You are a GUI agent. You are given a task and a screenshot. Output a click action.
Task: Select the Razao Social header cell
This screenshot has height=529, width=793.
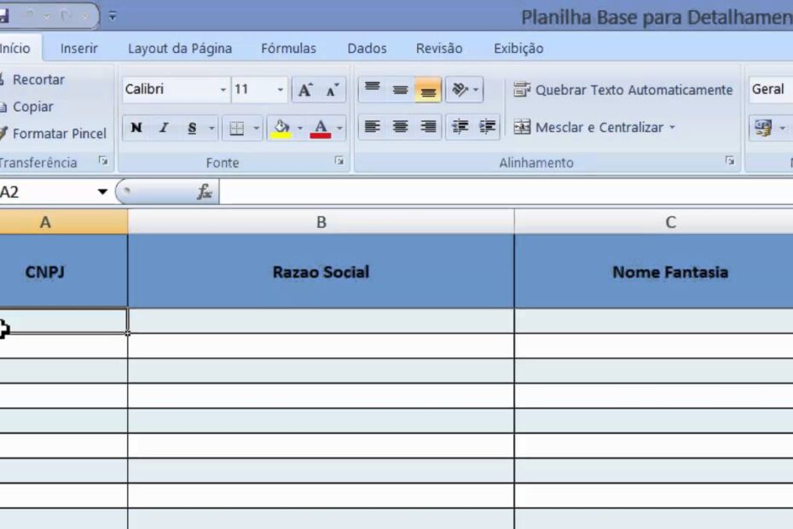tap(321, 272)
